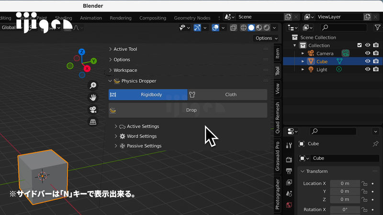
Task: Click the X axis on navigation gizmo
Action: tap(87, 69)
